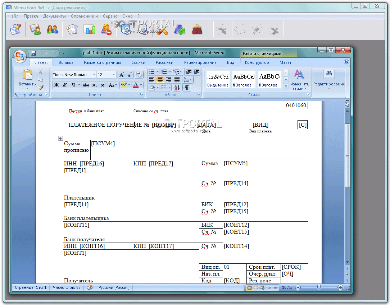The height and width of the screenshot is (305, 390).
Task: Open the red purse icon in Memo Bank toolbar
Action: pyautogui.click(x=197, y=29)
